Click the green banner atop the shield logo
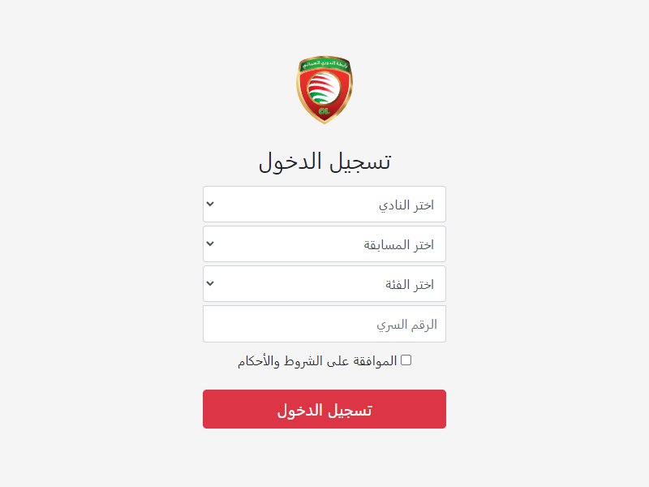Screen dimensions: 649x487 click(x=324, y=63)
